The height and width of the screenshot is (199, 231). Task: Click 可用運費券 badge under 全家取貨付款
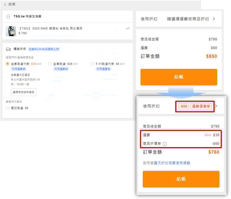point(18,69)
